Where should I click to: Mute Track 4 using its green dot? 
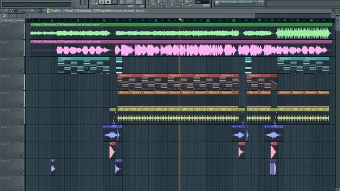[22, 89]
